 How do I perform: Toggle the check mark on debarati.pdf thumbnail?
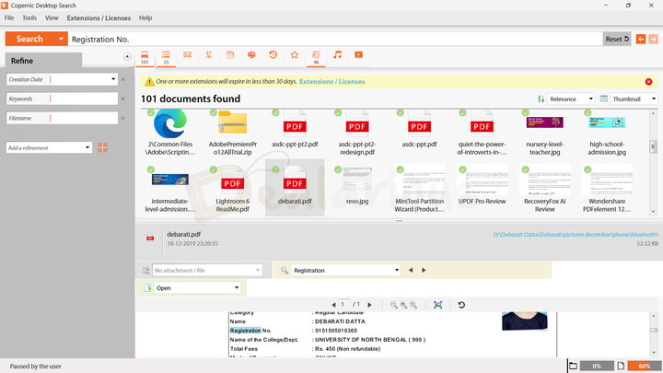pyautogui.click(x=275, y=169)
